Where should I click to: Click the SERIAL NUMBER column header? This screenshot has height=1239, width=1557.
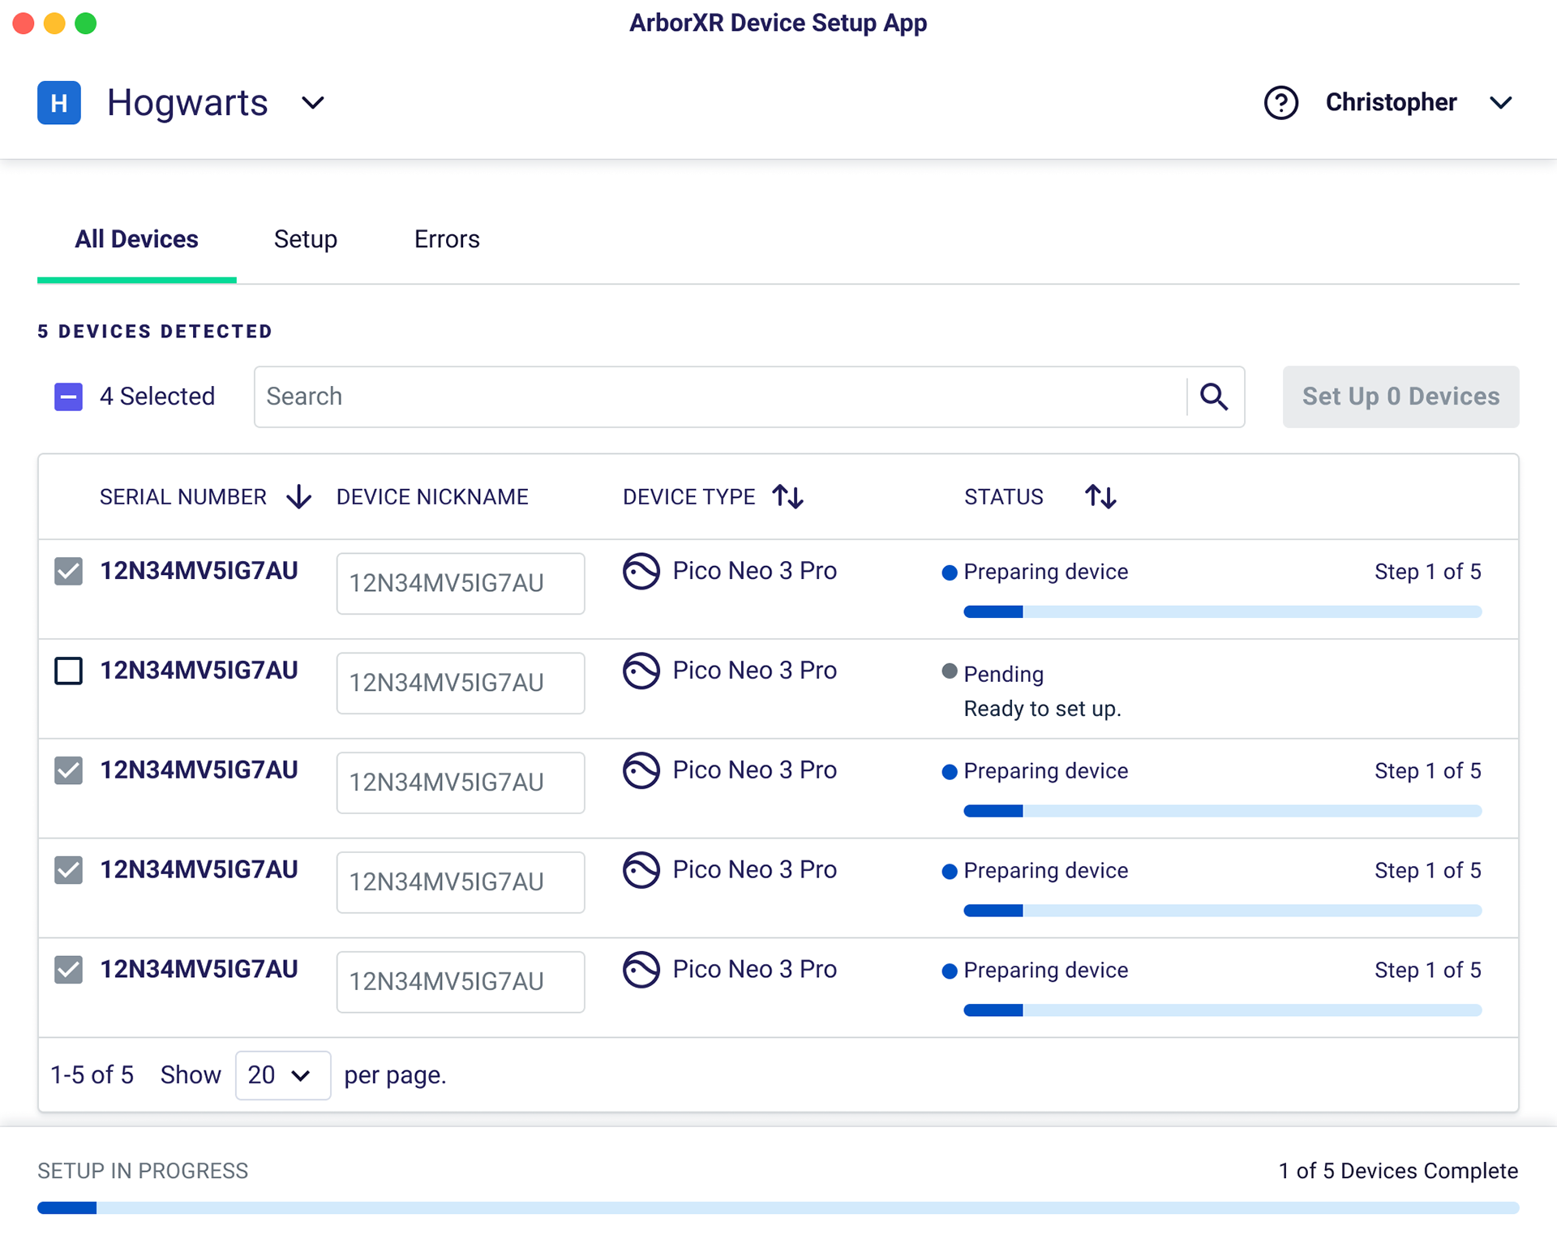(183, 497)
